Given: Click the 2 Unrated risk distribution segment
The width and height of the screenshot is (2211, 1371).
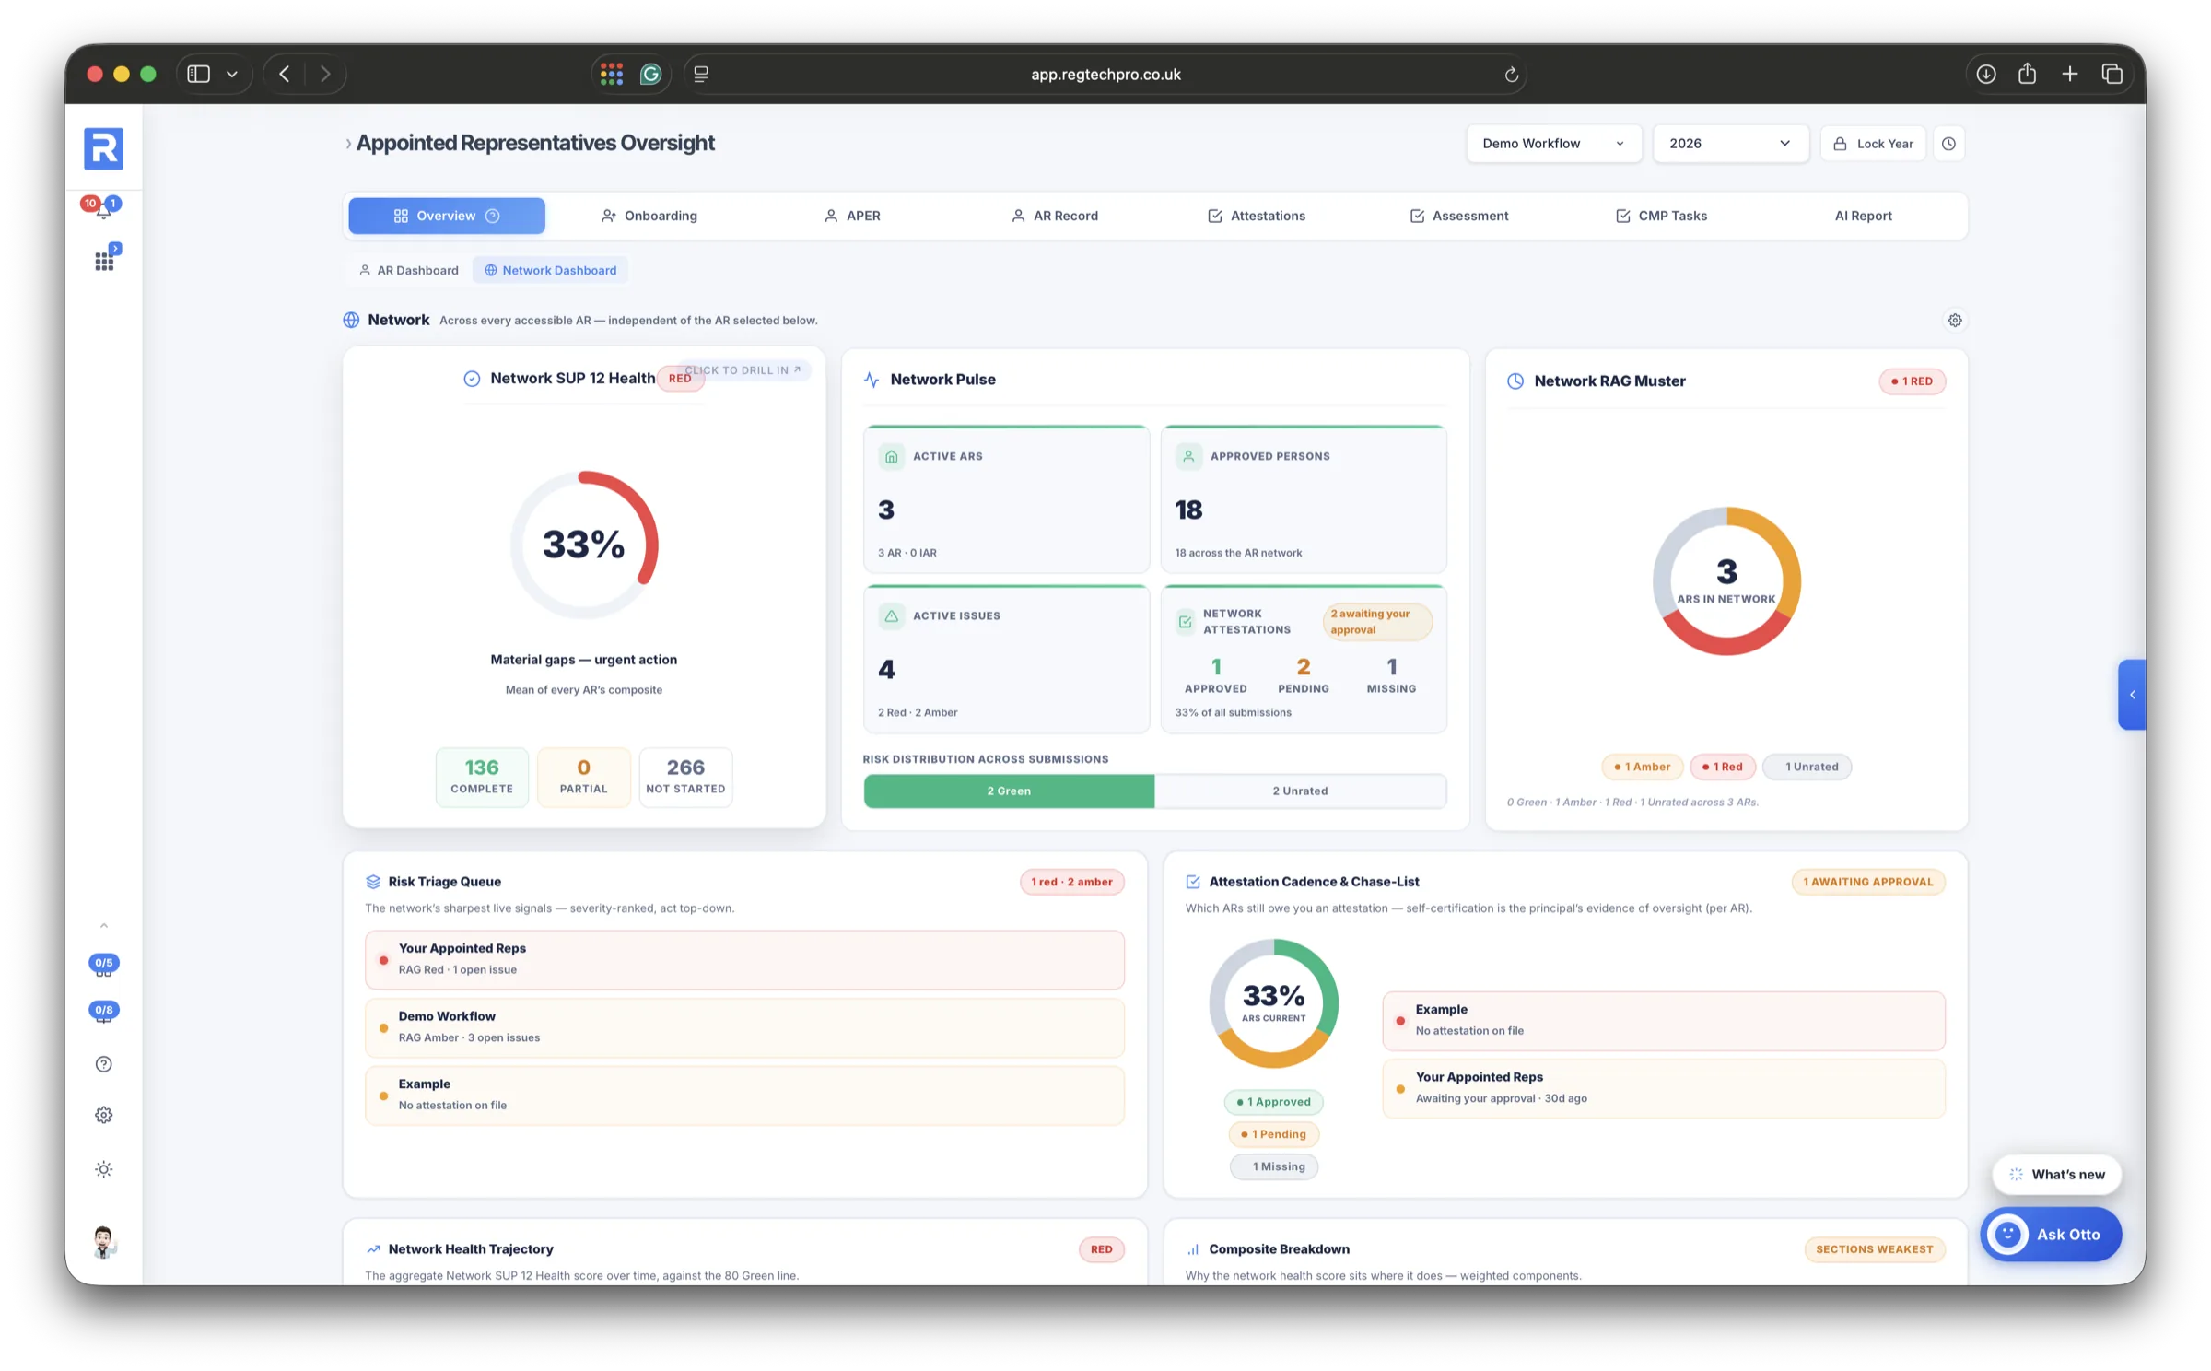Looking at the screenshot, I should point(1300,791).
